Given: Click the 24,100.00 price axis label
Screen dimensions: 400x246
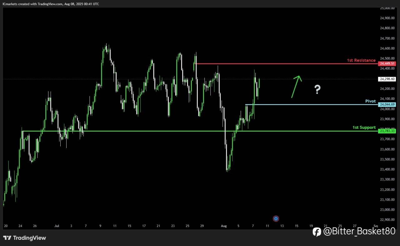Looking at the screenshot, I should point(387,99).
